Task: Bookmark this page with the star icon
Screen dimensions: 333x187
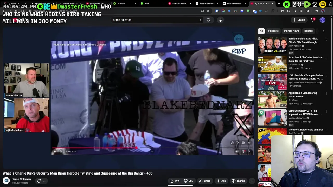Action: coord(208,11)
